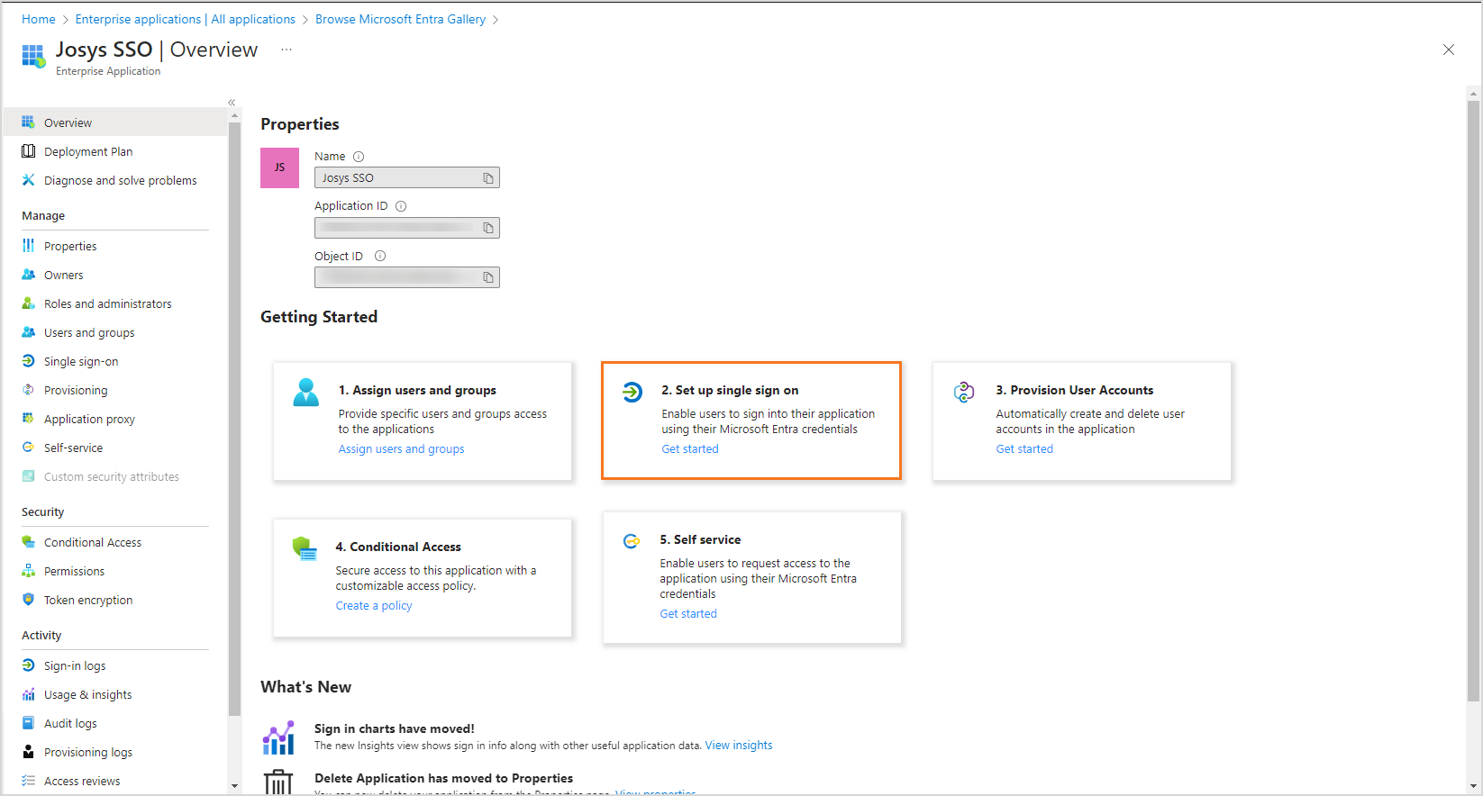The width and height of the screenshot is (1483, 796).
Task: Click the '1. Assign users and groups' heading
Action: click(417, 390)
